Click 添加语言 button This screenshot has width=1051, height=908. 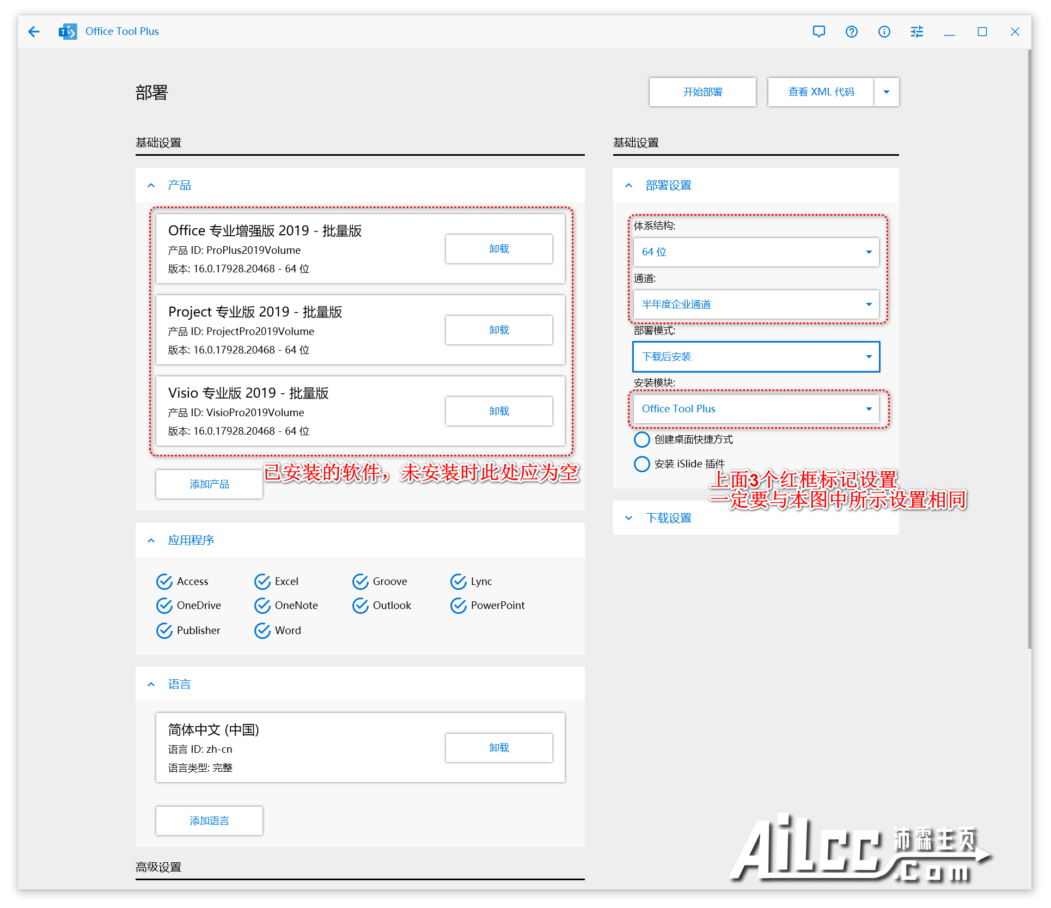click(x=209, y=821)
